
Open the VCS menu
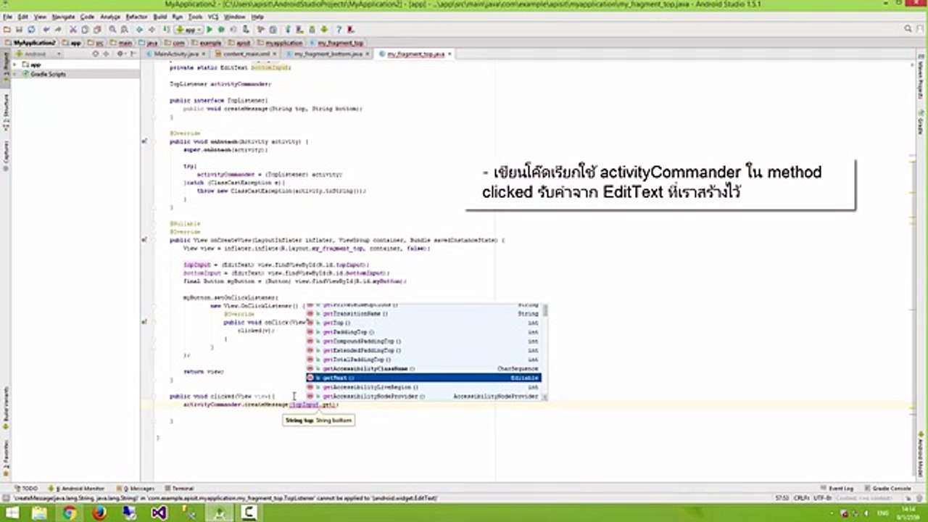click(213, 17)
